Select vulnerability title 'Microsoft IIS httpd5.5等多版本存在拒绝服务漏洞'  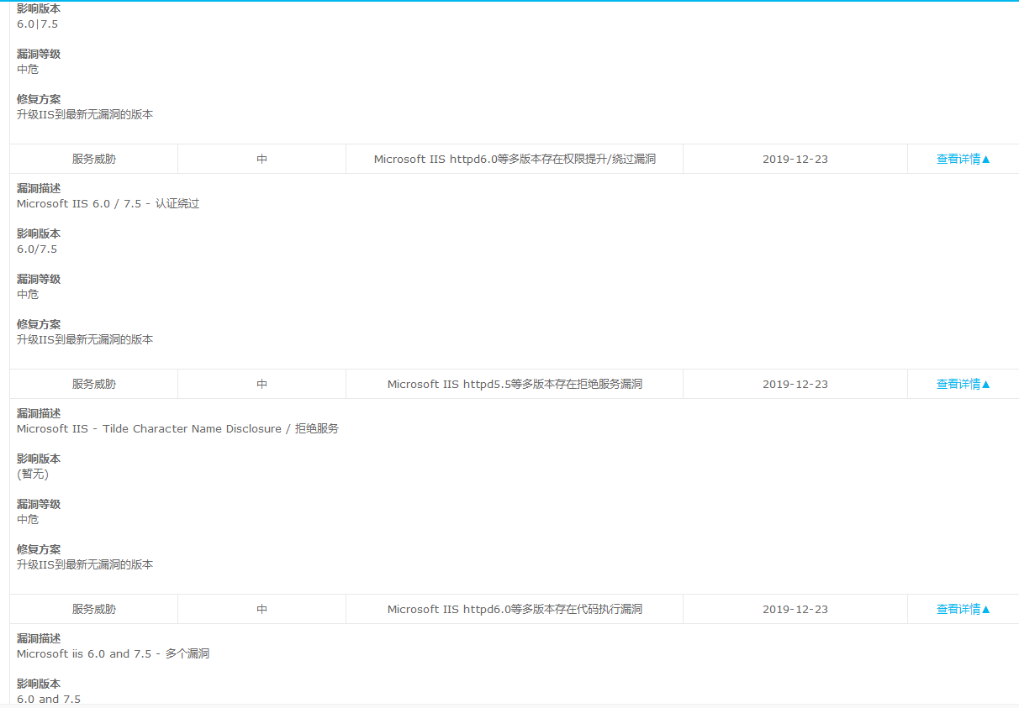515,384
